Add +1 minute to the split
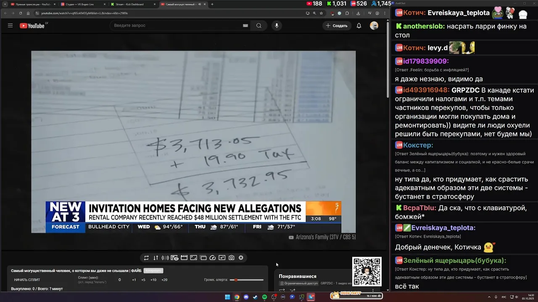 pyautogui.click(x=134, y=280)
